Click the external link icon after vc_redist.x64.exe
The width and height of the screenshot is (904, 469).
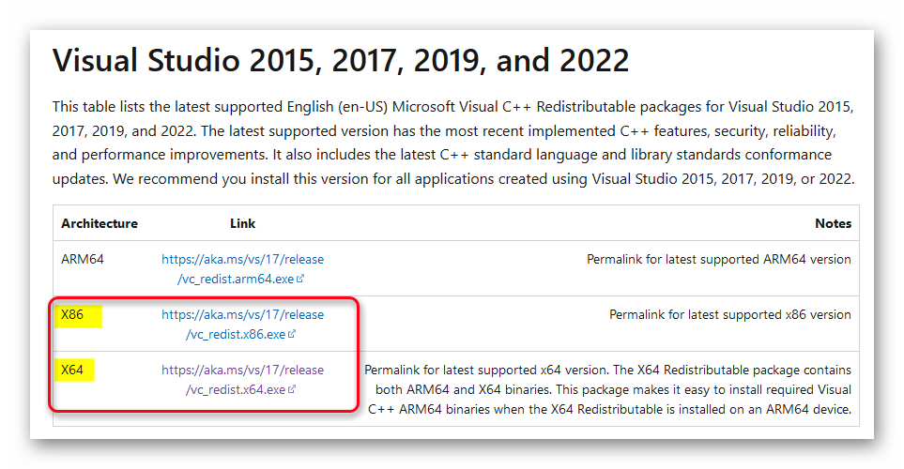[292, 390]
